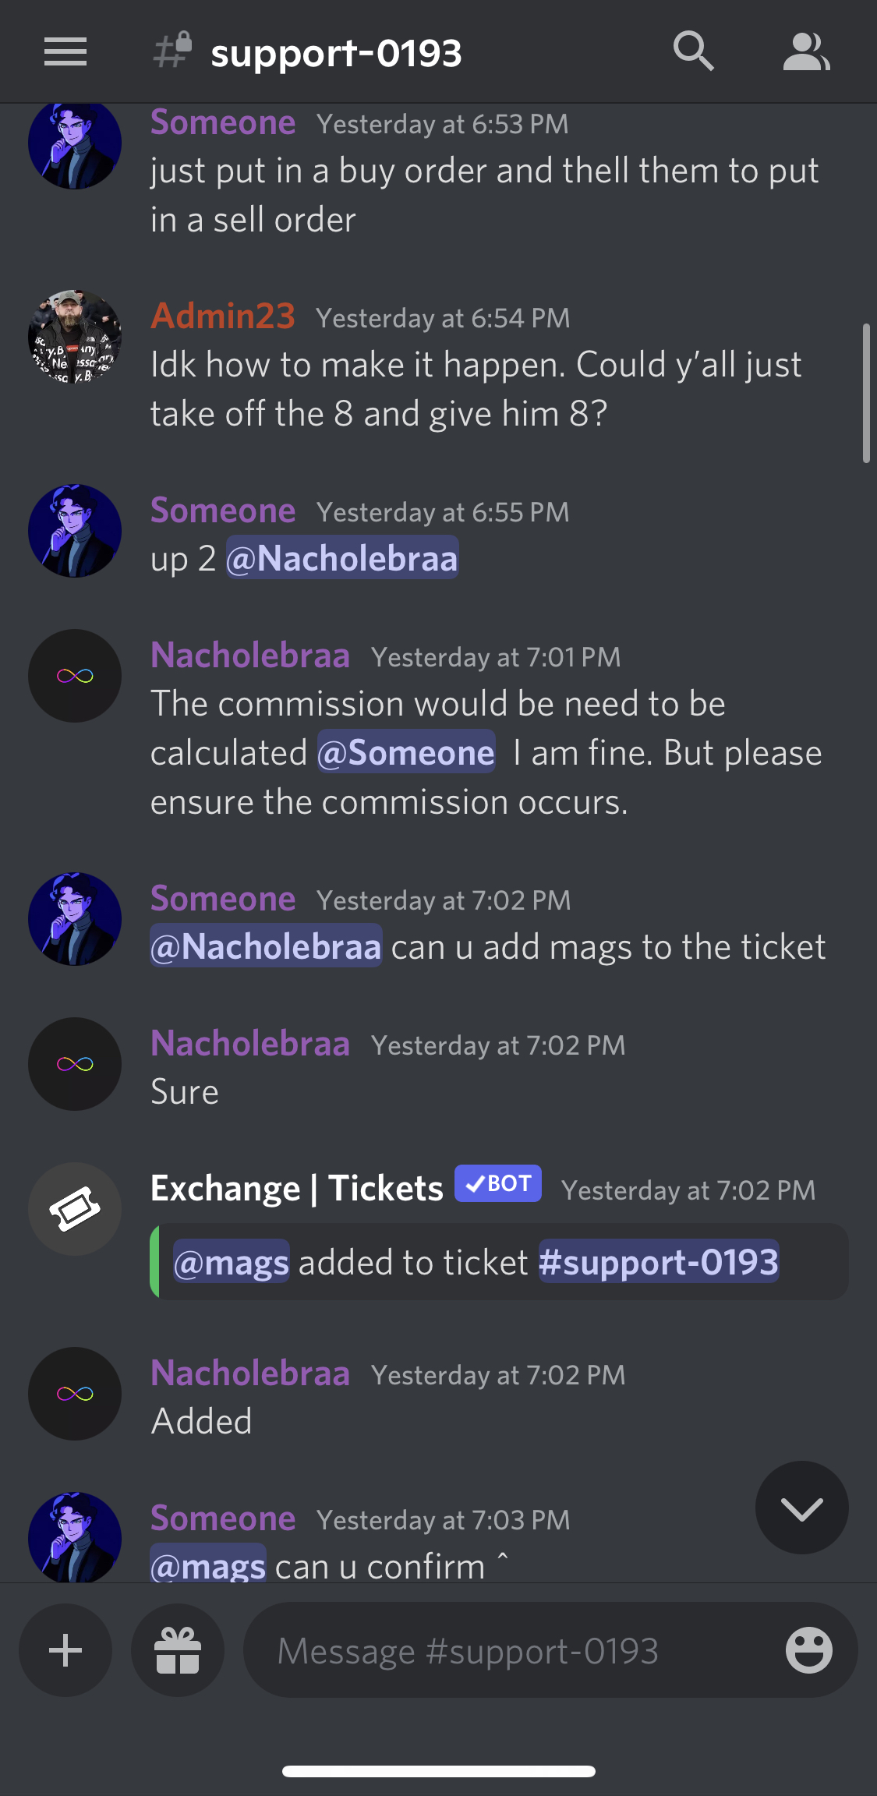Tap Admin23's profile avatar

coord(75,337)
